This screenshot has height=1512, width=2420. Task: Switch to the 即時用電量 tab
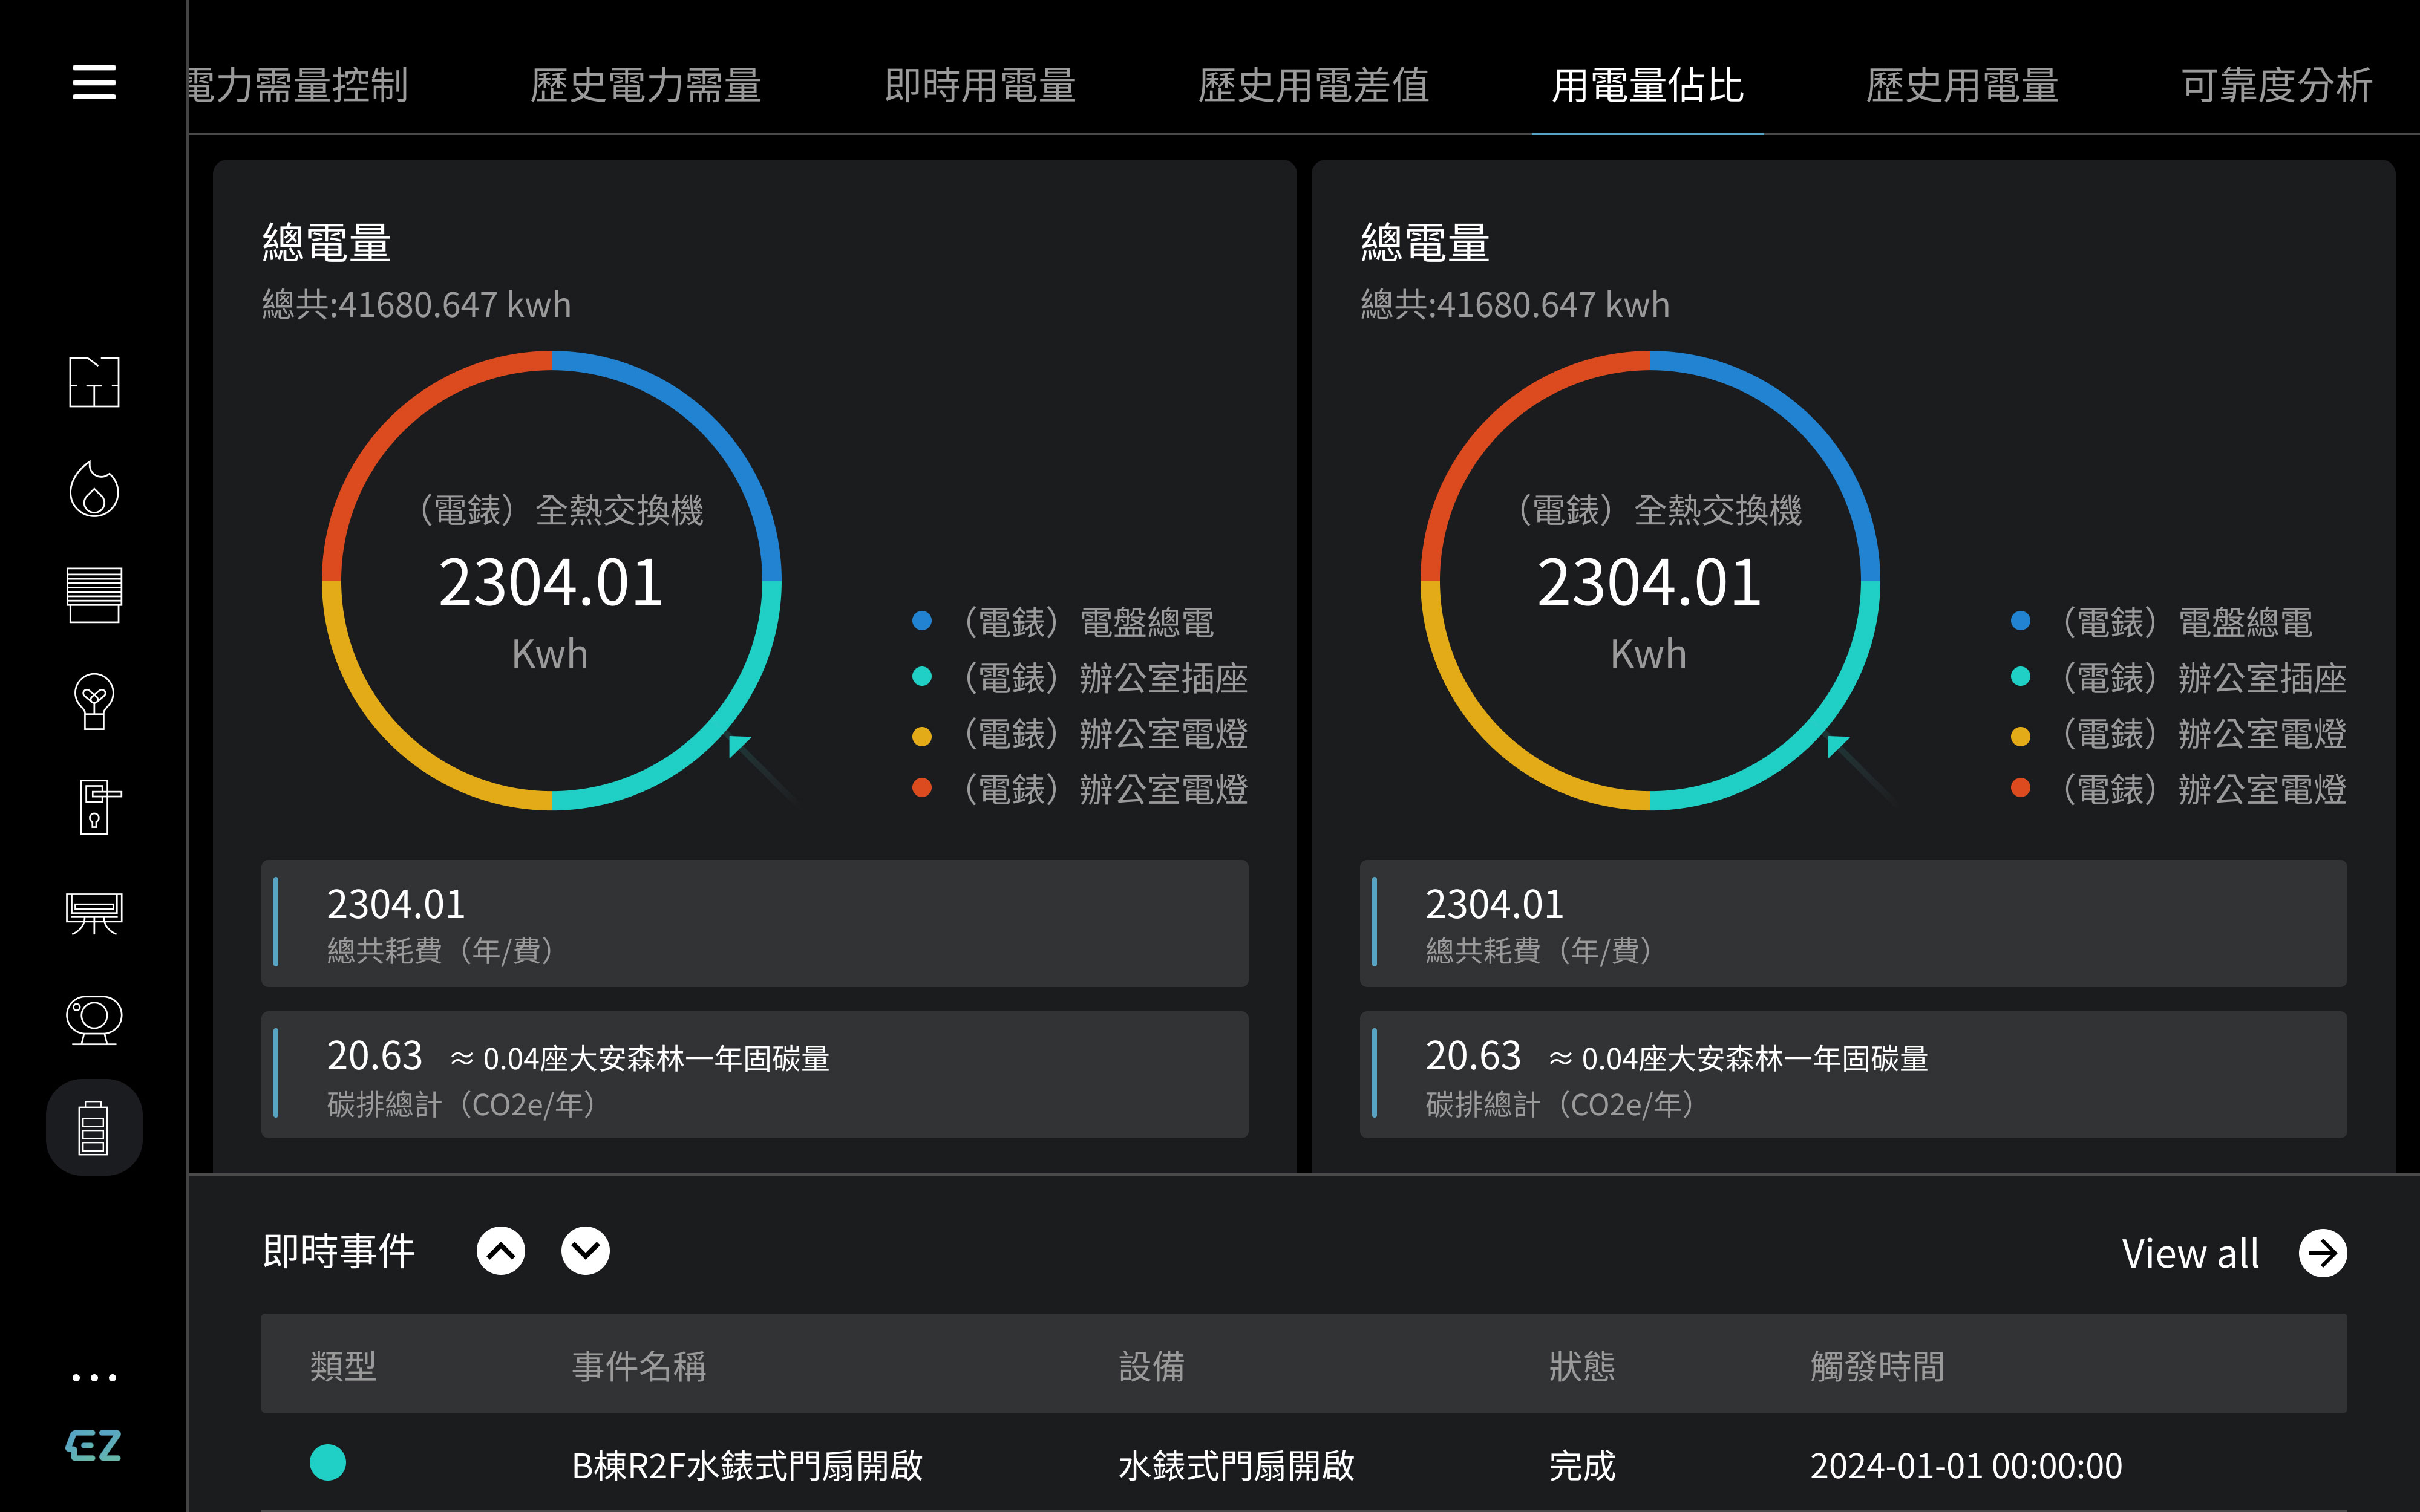pos(979,86)
